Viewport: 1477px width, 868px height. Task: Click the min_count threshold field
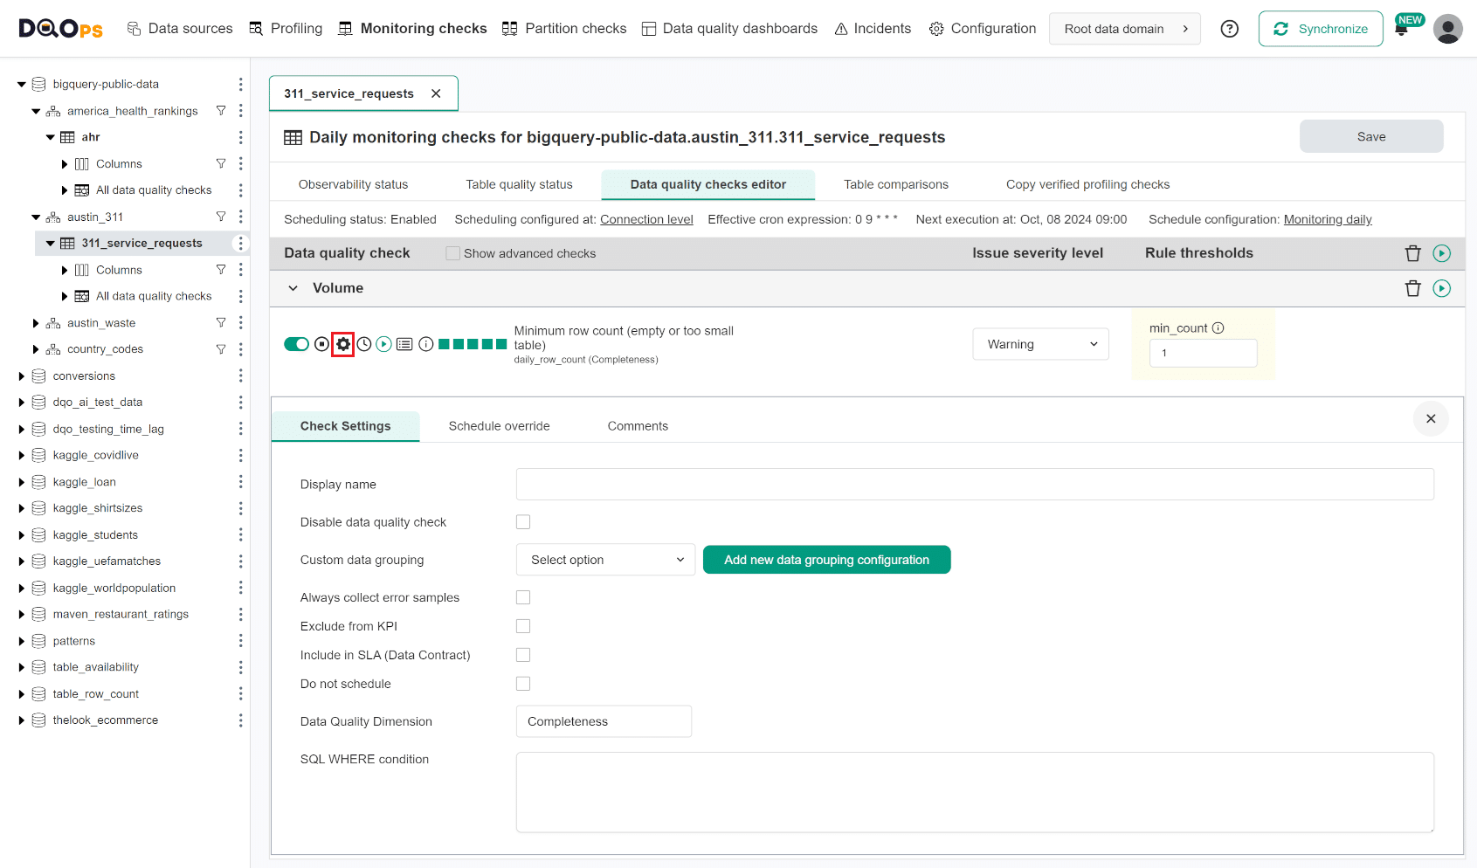[1203, 353]
